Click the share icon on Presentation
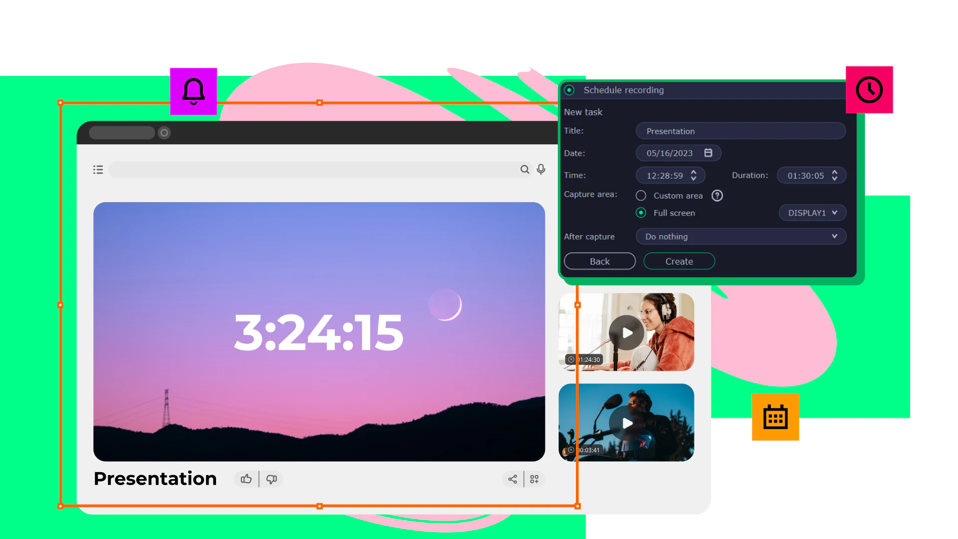The height and width of the screenshot is (539, 958). [x=512, y=479]
